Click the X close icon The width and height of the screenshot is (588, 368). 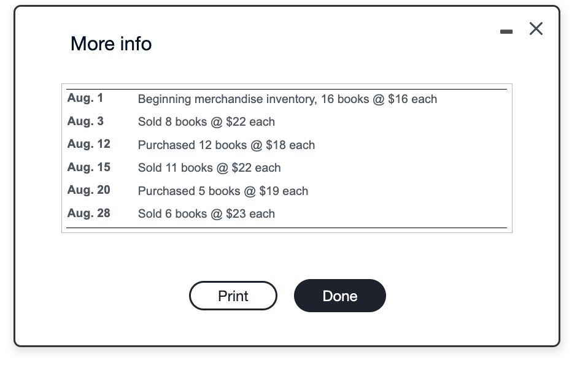[535, 29]
